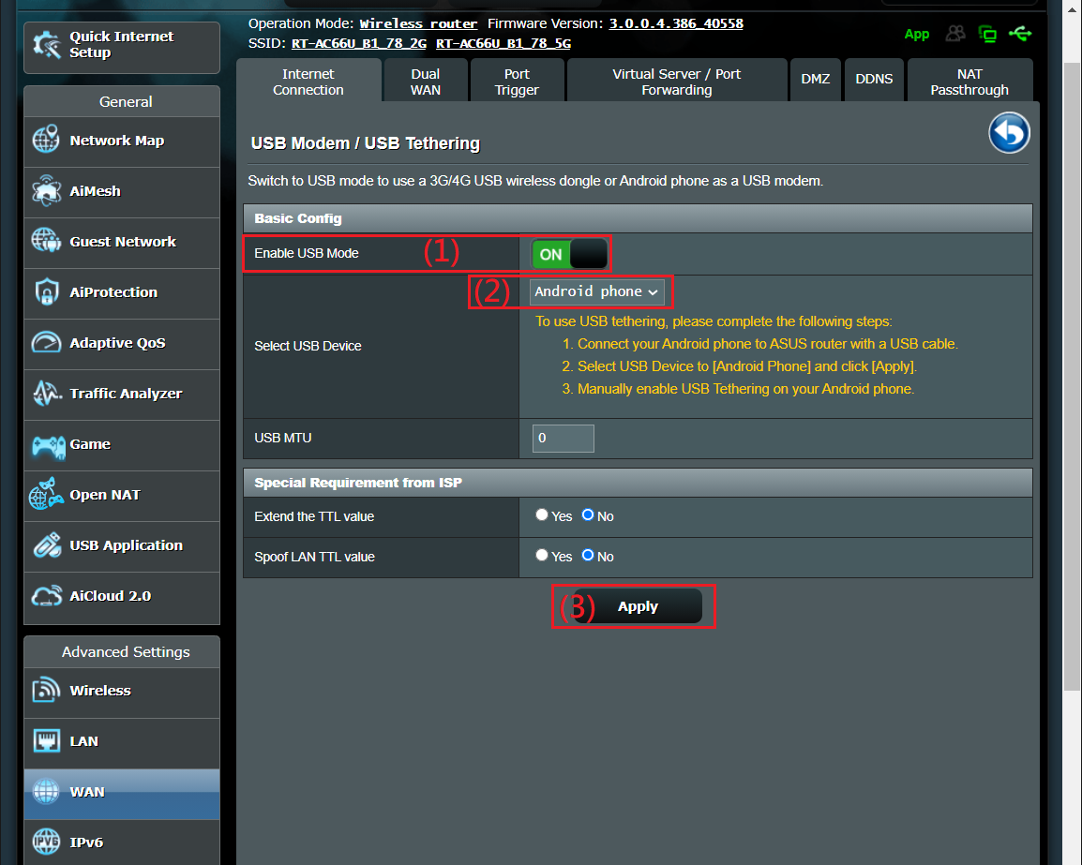Open Network Map menu item label
This screenshot has width=1082, height=865.
coord(116,141)
